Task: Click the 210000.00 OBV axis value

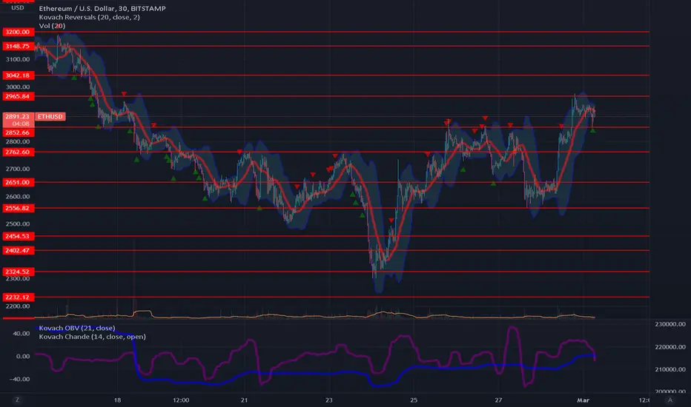Action: coord(669,369)
